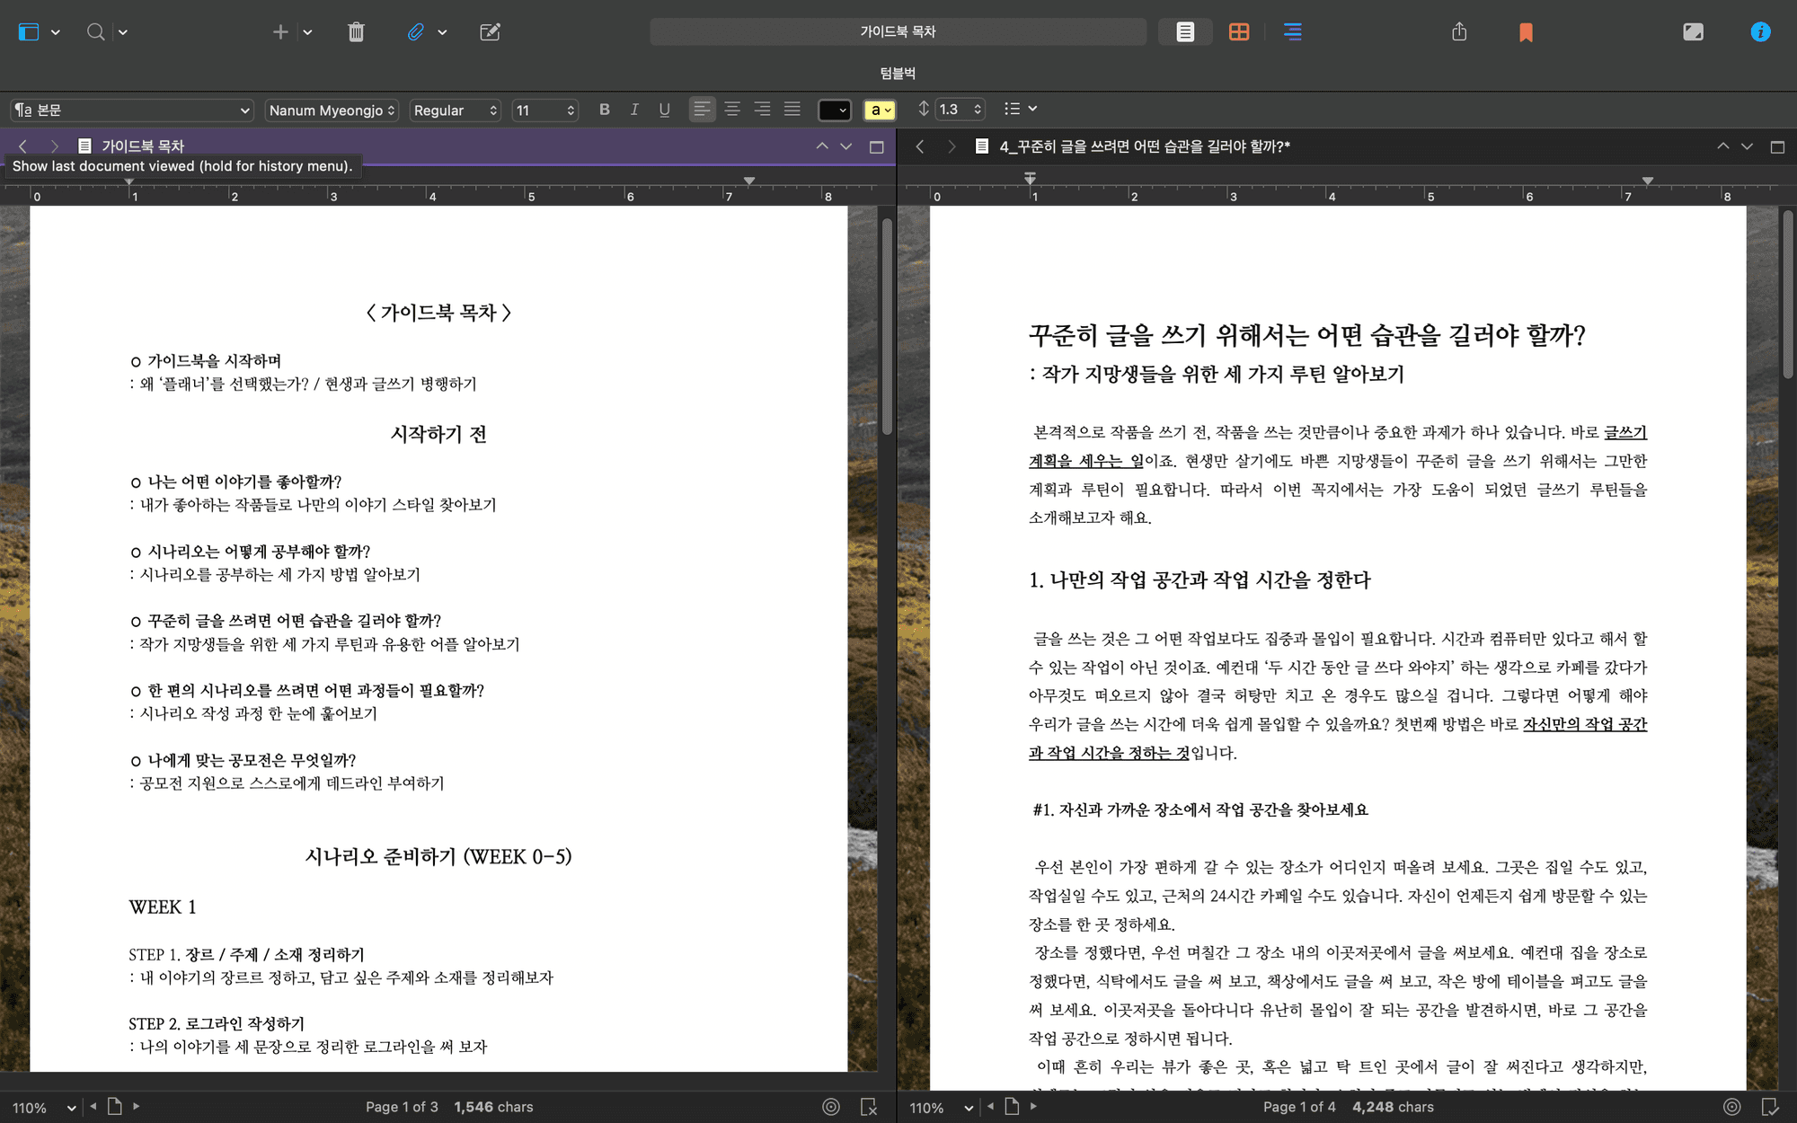The width and height of the screenshot is (1797, 1123).
Task: Select the table insert icon
Action: coord(1239,32)
